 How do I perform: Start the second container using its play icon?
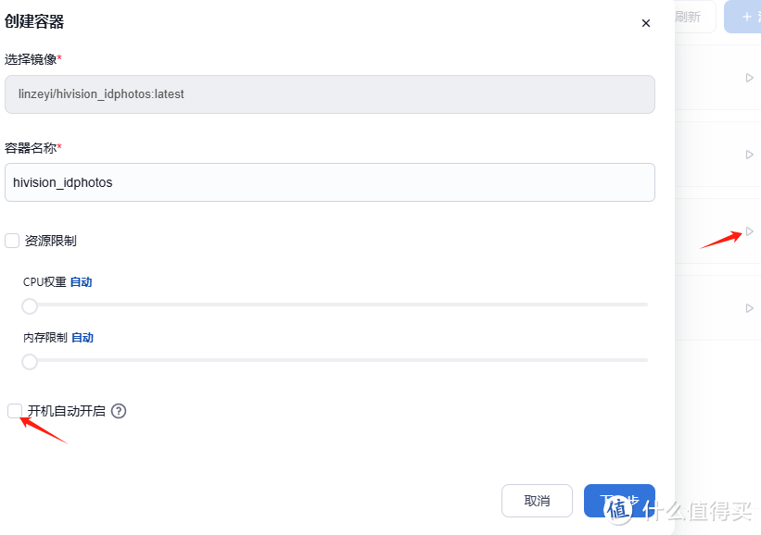coord(749,155)
